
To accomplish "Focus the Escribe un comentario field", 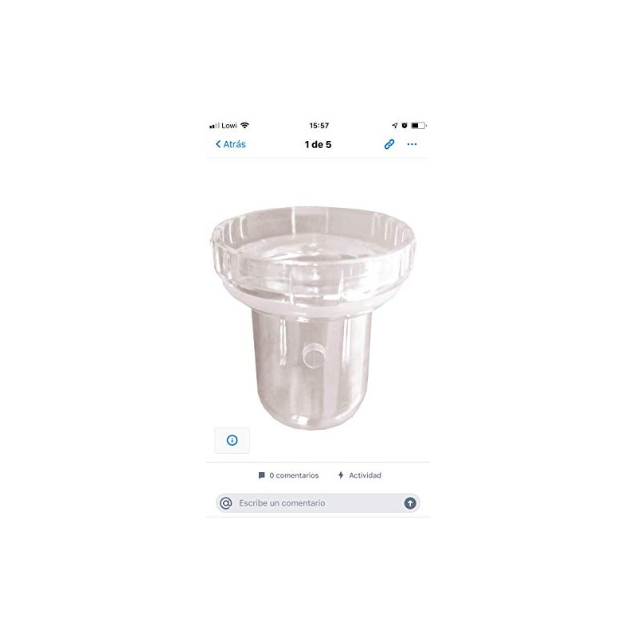I will click(318, 503).
